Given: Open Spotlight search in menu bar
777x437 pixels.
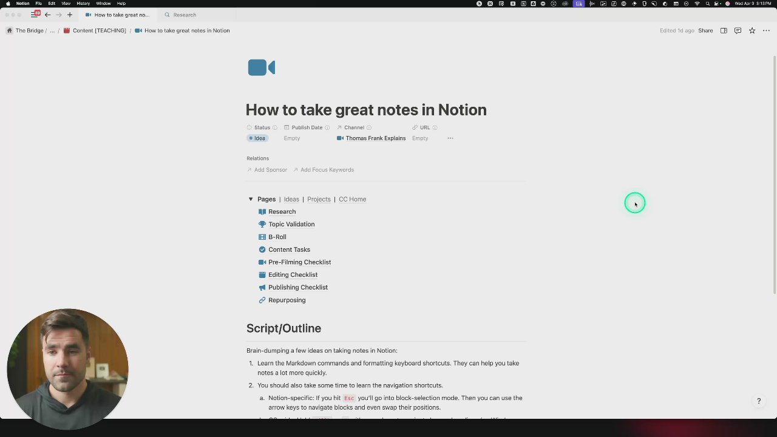Looking at the screenshot, I should [x=707, y=4].
